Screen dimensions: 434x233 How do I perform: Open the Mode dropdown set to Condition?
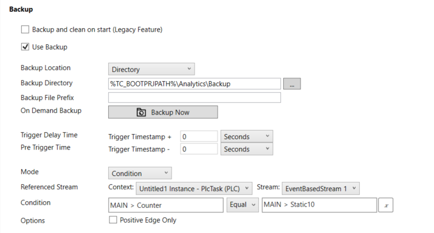point(140,173)
